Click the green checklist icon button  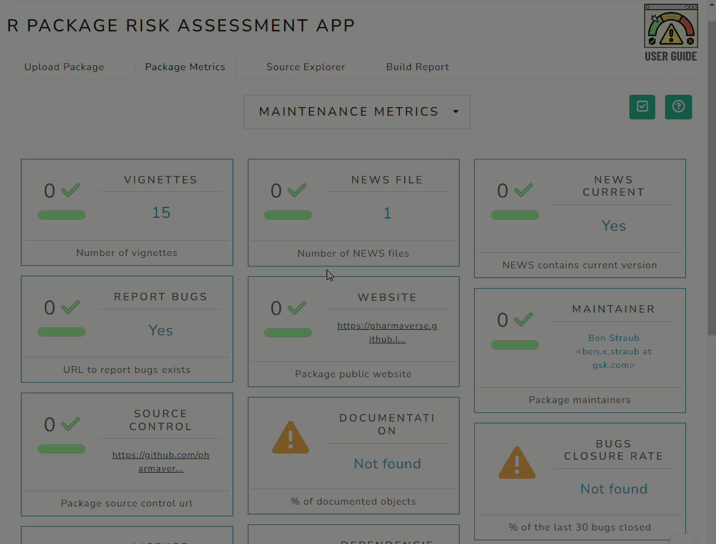pos(642,107)
